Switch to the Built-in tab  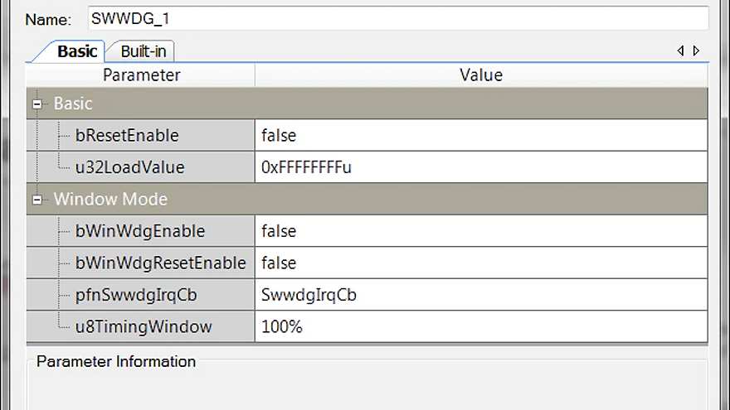coord(143,51)
